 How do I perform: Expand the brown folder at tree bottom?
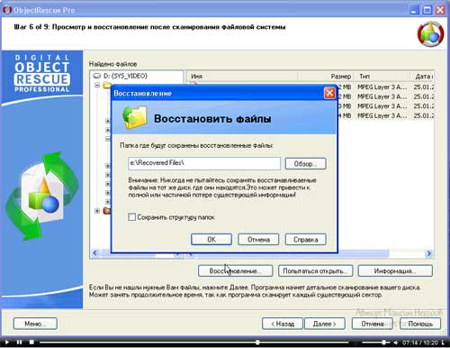(97, 211)
